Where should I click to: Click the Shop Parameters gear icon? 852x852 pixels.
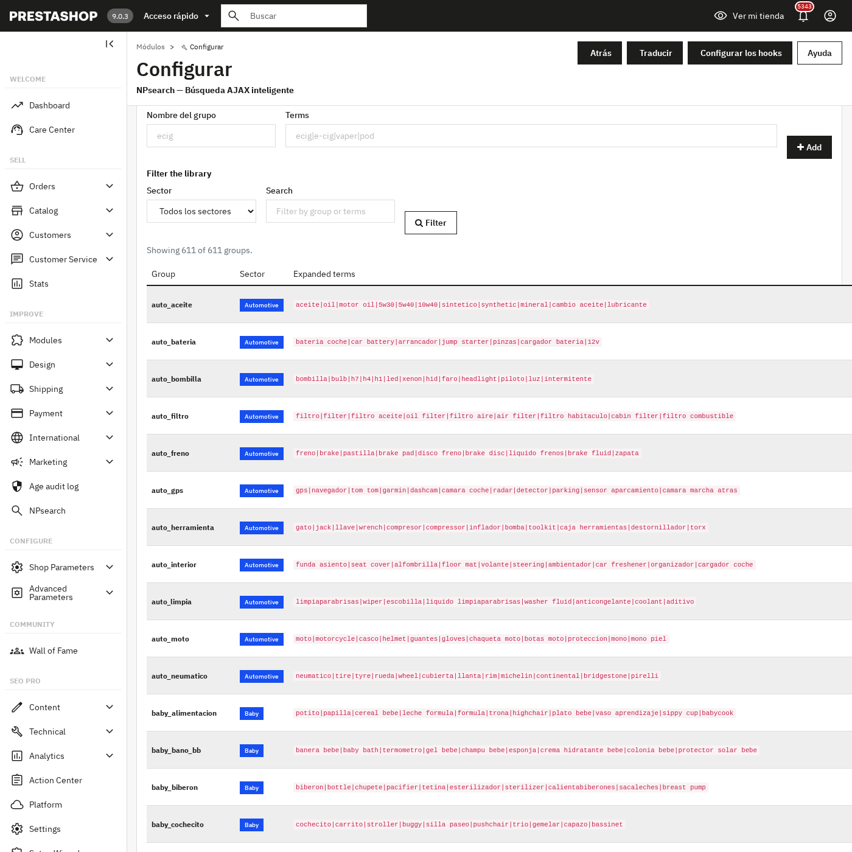pyautogui.click(x=17, y=567)
